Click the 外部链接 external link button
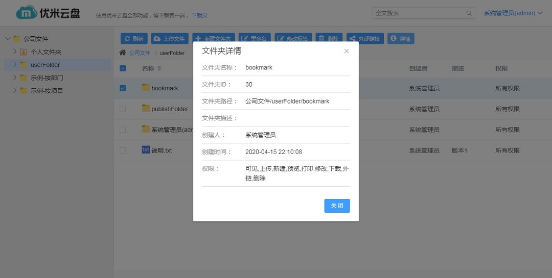The image size is (552, 278). click(365, 39)
